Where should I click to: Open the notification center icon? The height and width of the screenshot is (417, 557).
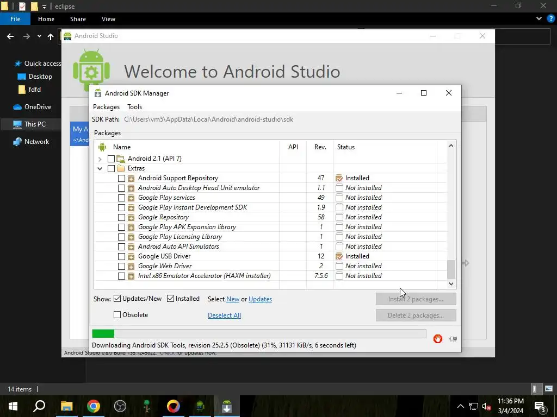click(x=540, y=407)
